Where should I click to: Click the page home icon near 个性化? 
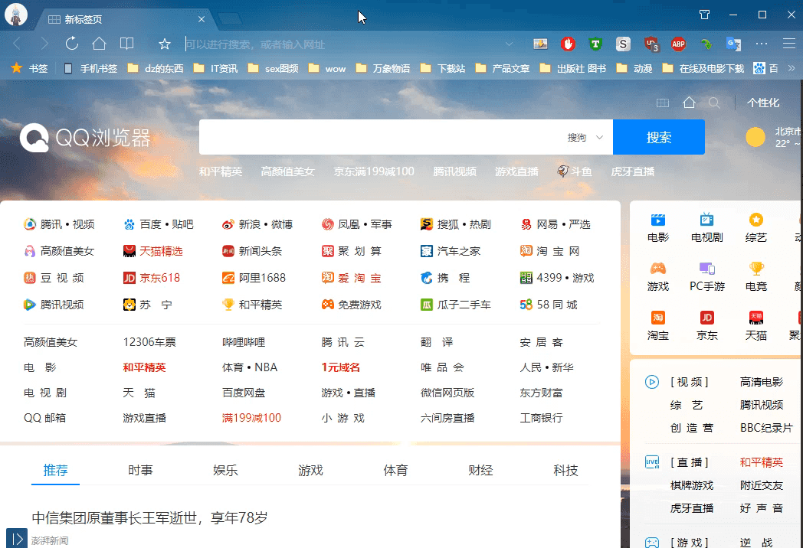[689, 103]
